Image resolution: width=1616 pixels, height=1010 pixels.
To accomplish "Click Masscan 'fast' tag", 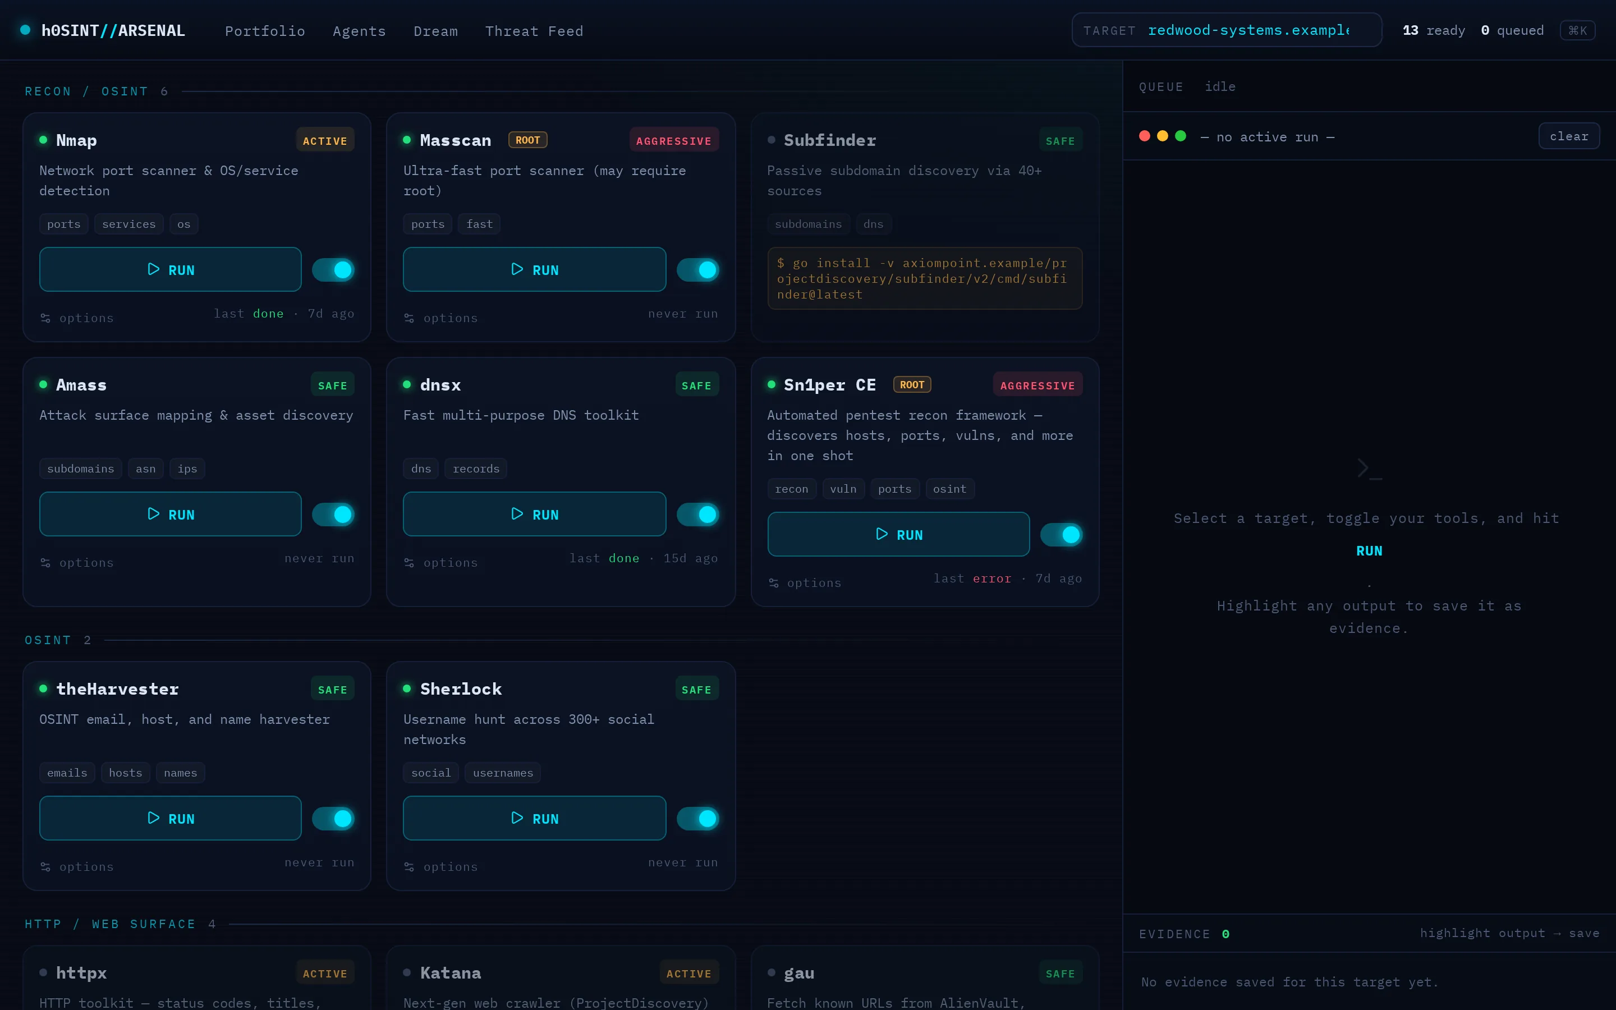I will [x=479, y=224].
